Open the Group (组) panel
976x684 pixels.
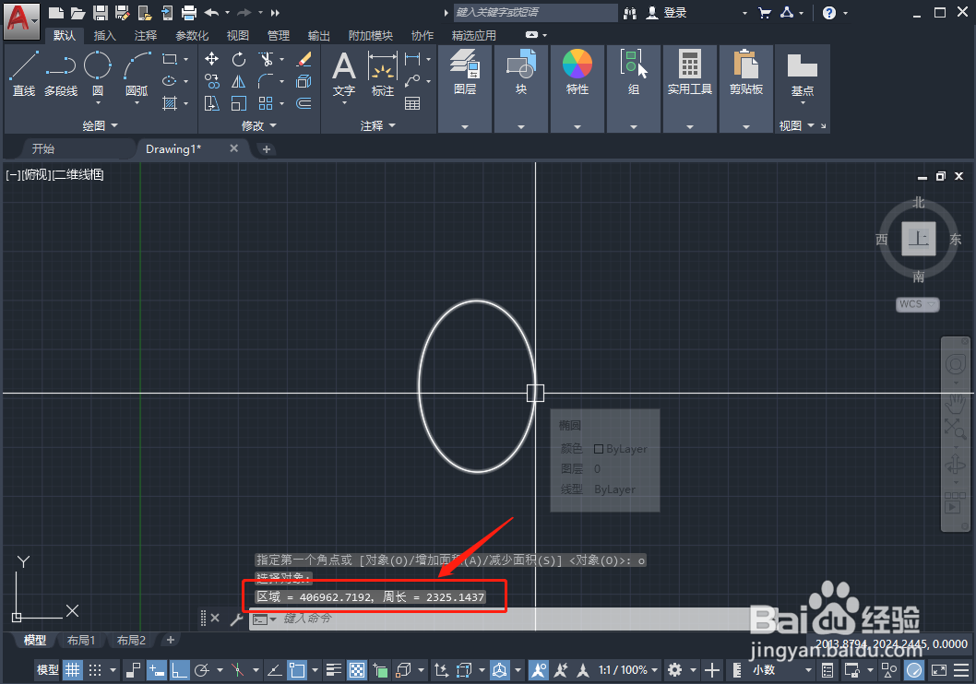click(634, 88)
